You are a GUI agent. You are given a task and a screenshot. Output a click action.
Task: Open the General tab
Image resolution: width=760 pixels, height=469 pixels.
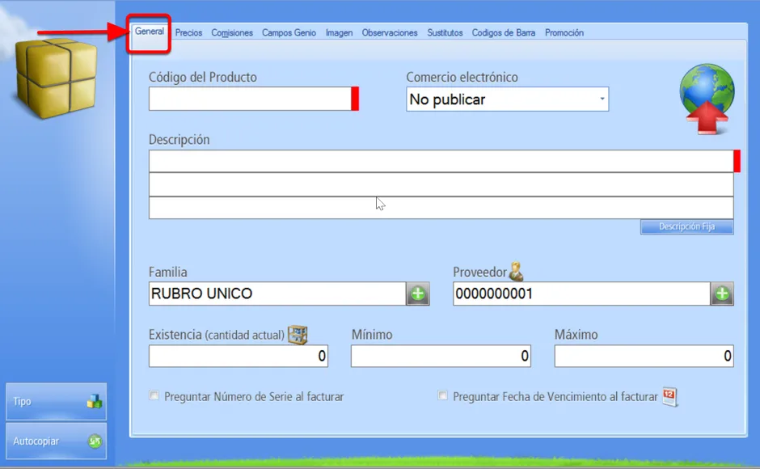[150, 32]
